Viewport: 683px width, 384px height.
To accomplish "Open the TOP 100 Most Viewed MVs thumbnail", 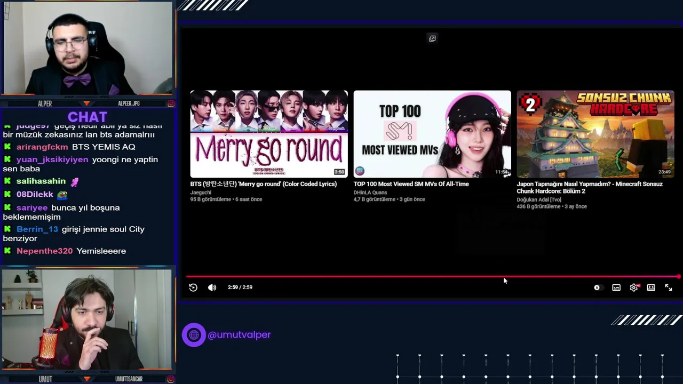I will click(x=432, y=134).
